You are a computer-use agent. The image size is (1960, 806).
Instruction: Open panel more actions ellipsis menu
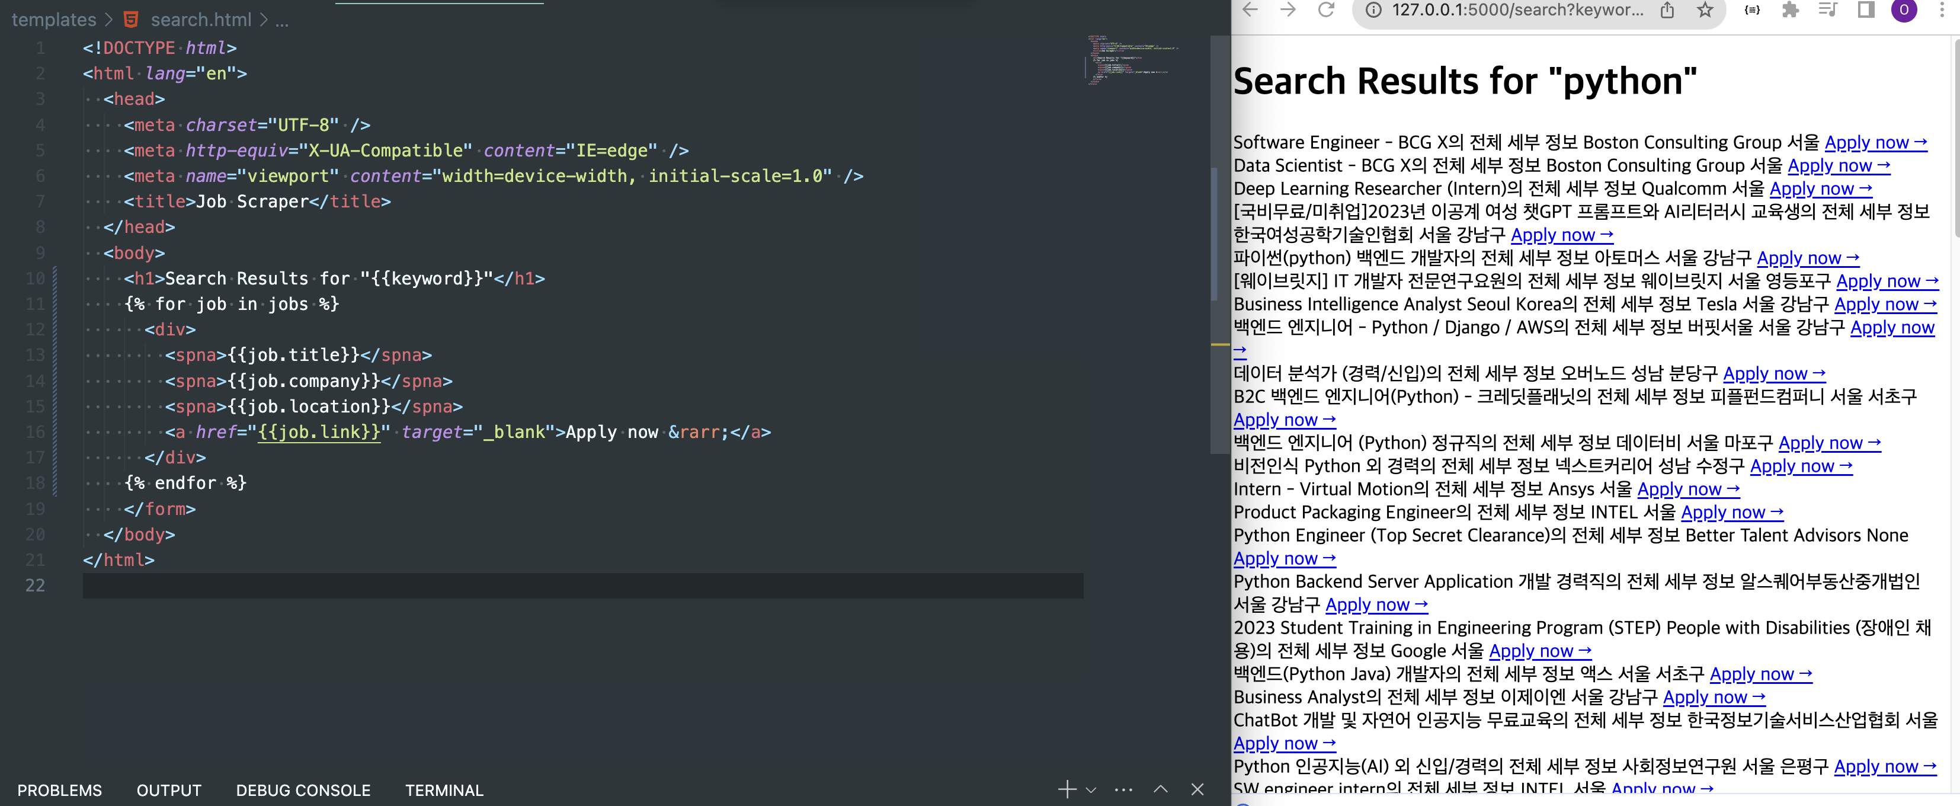1123,790
